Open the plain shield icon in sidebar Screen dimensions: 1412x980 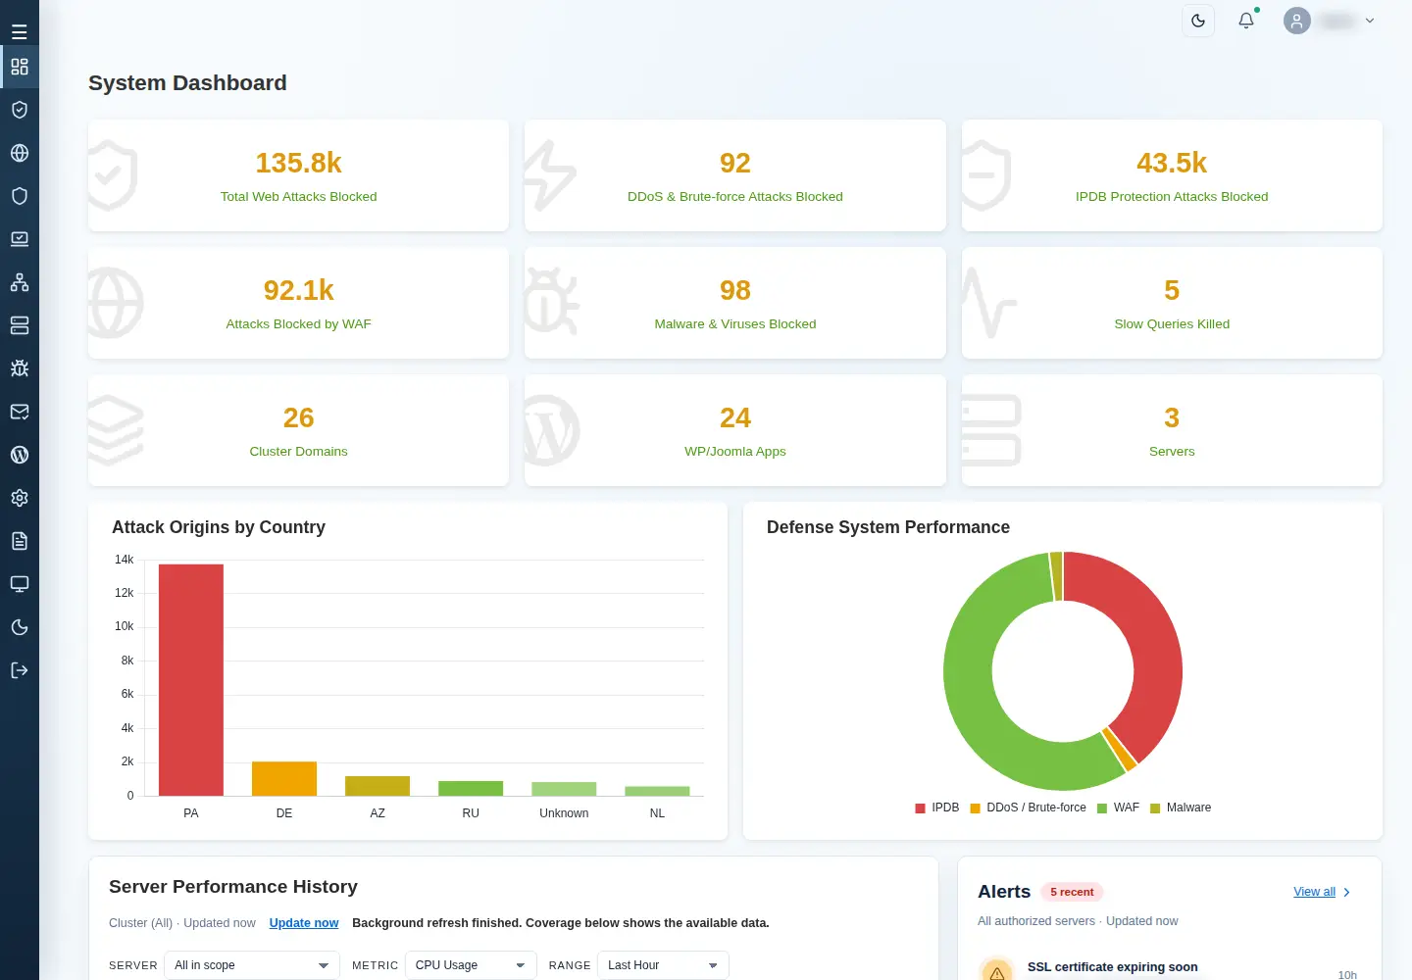(x=20, y=196)
